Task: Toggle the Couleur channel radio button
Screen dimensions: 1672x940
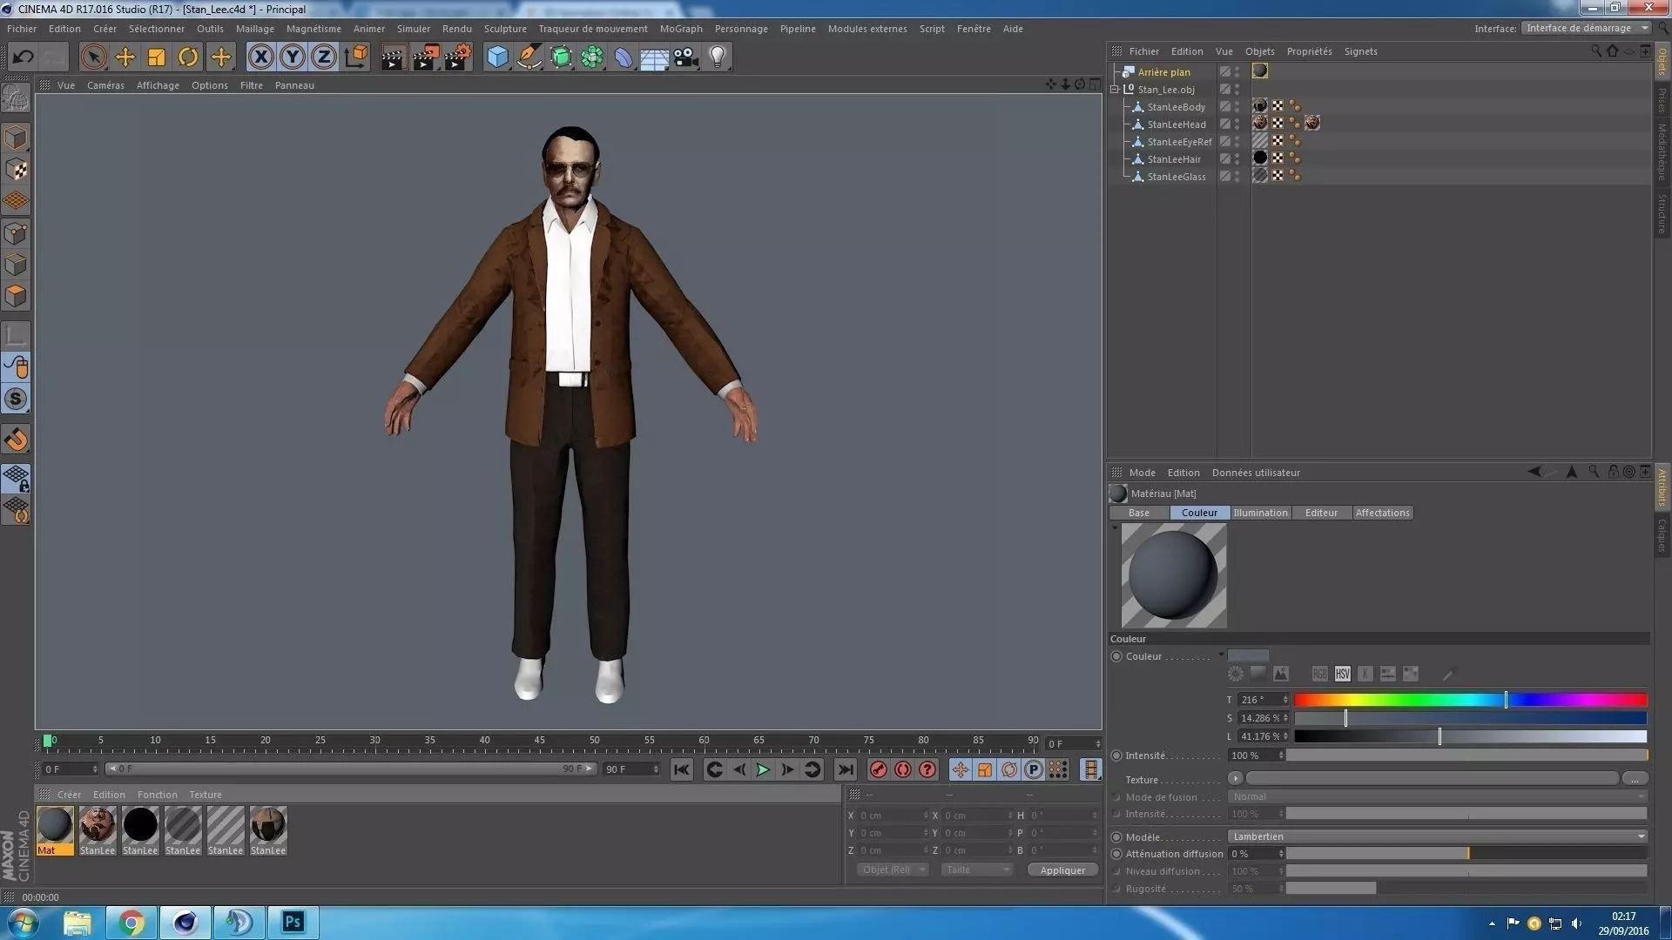Action: [x=1116, y=656]
